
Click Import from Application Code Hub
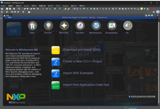click(86, 85)
